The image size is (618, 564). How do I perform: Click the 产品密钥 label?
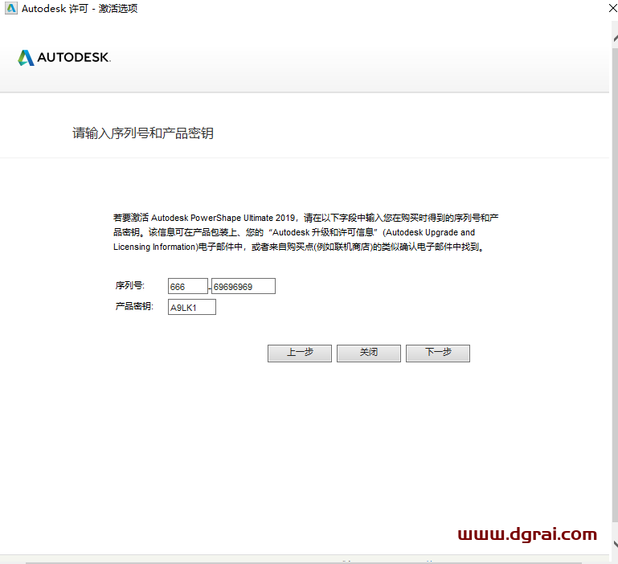click(134, 306)
